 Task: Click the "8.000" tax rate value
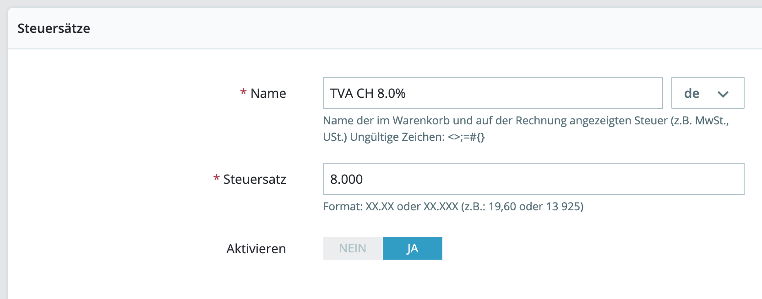coord(346,179)
